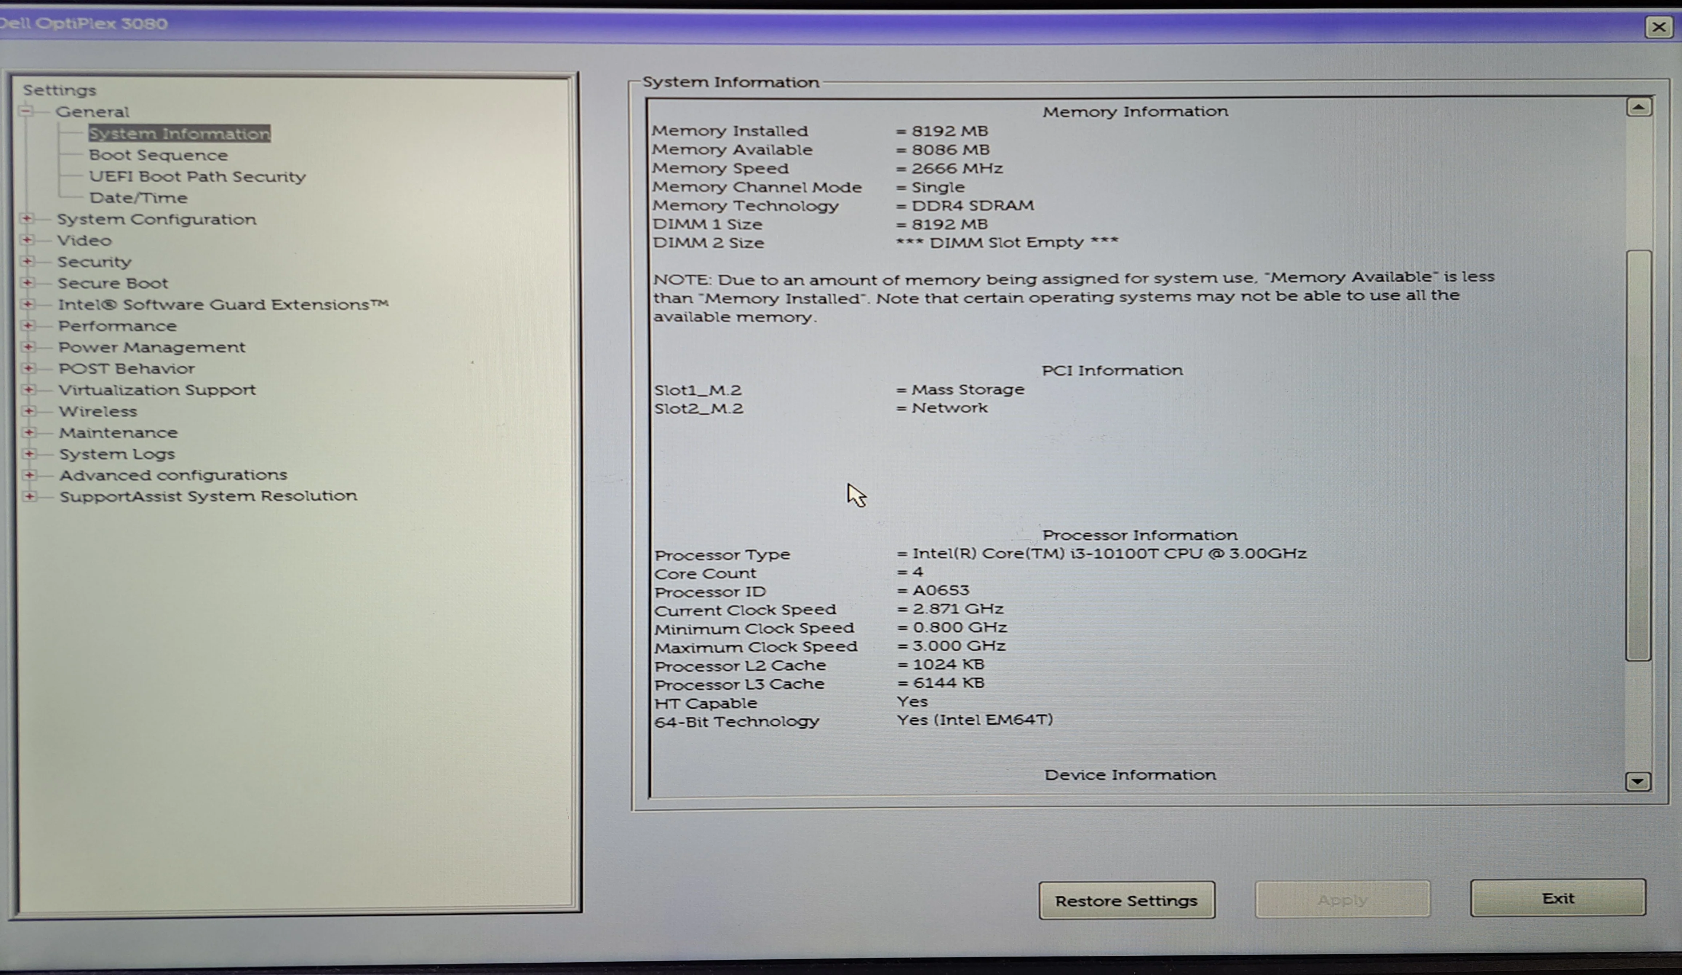Expand the Video settings node
This screenshot has width=1682, height=975.
[x=27, y=240]
